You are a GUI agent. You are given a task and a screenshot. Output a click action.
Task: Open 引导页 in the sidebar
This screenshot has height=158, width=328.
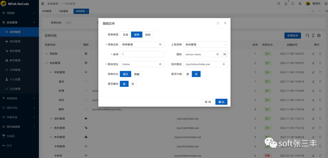pos(19,136)
